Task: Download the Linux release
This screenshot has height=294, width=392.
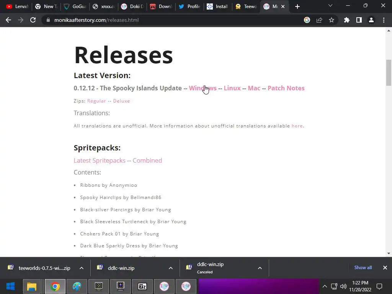Action: 232,88
